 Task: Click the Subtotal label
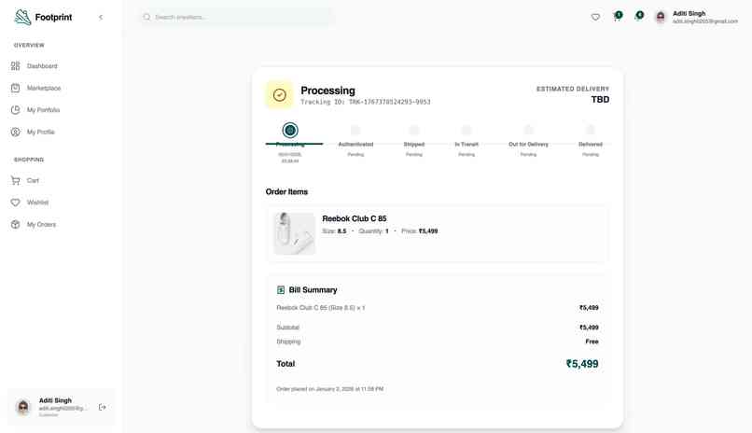coord(287,328)
